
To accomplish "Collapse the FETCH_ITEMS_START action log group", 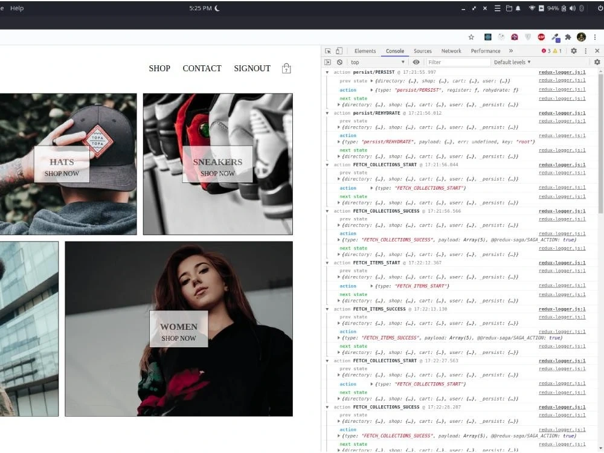I will [327, 263].
